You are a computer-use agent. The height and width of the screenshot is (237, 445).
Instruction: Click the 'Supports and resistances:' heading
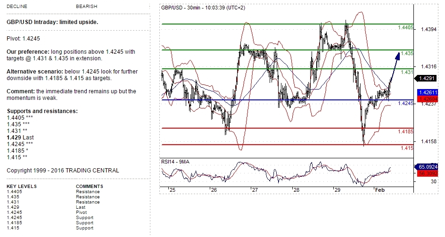[x=42, y=111]
